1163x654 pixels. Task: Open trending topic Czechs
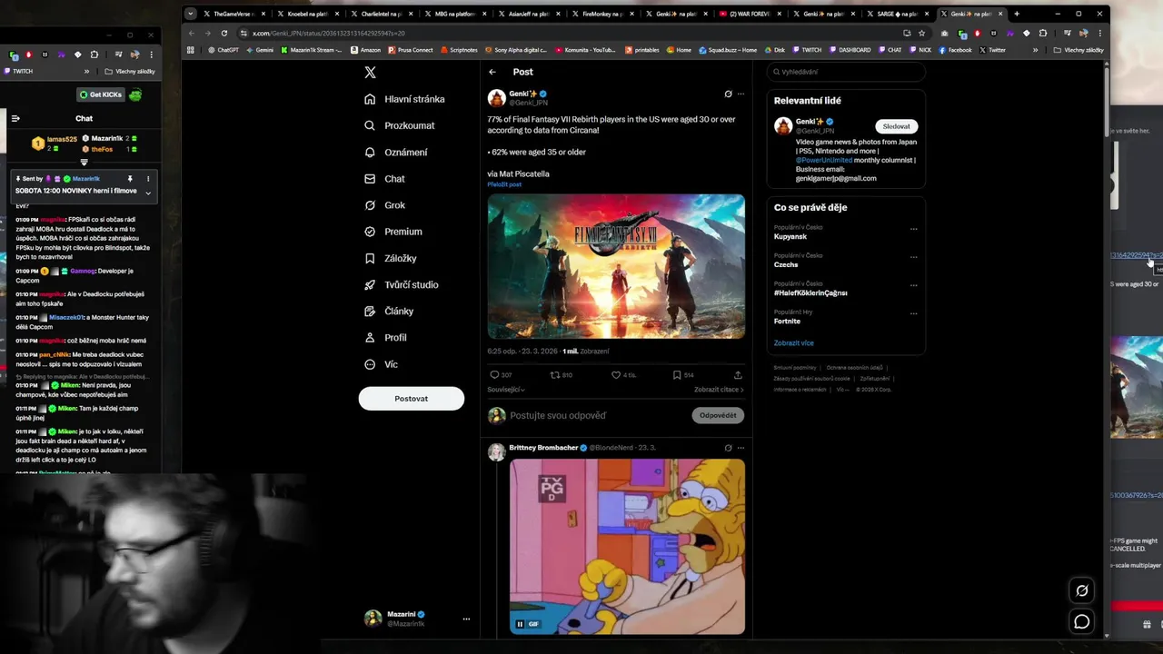[786, 264]
